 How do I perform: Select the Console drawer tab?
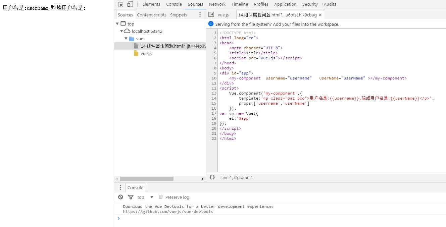click(135, 187)
